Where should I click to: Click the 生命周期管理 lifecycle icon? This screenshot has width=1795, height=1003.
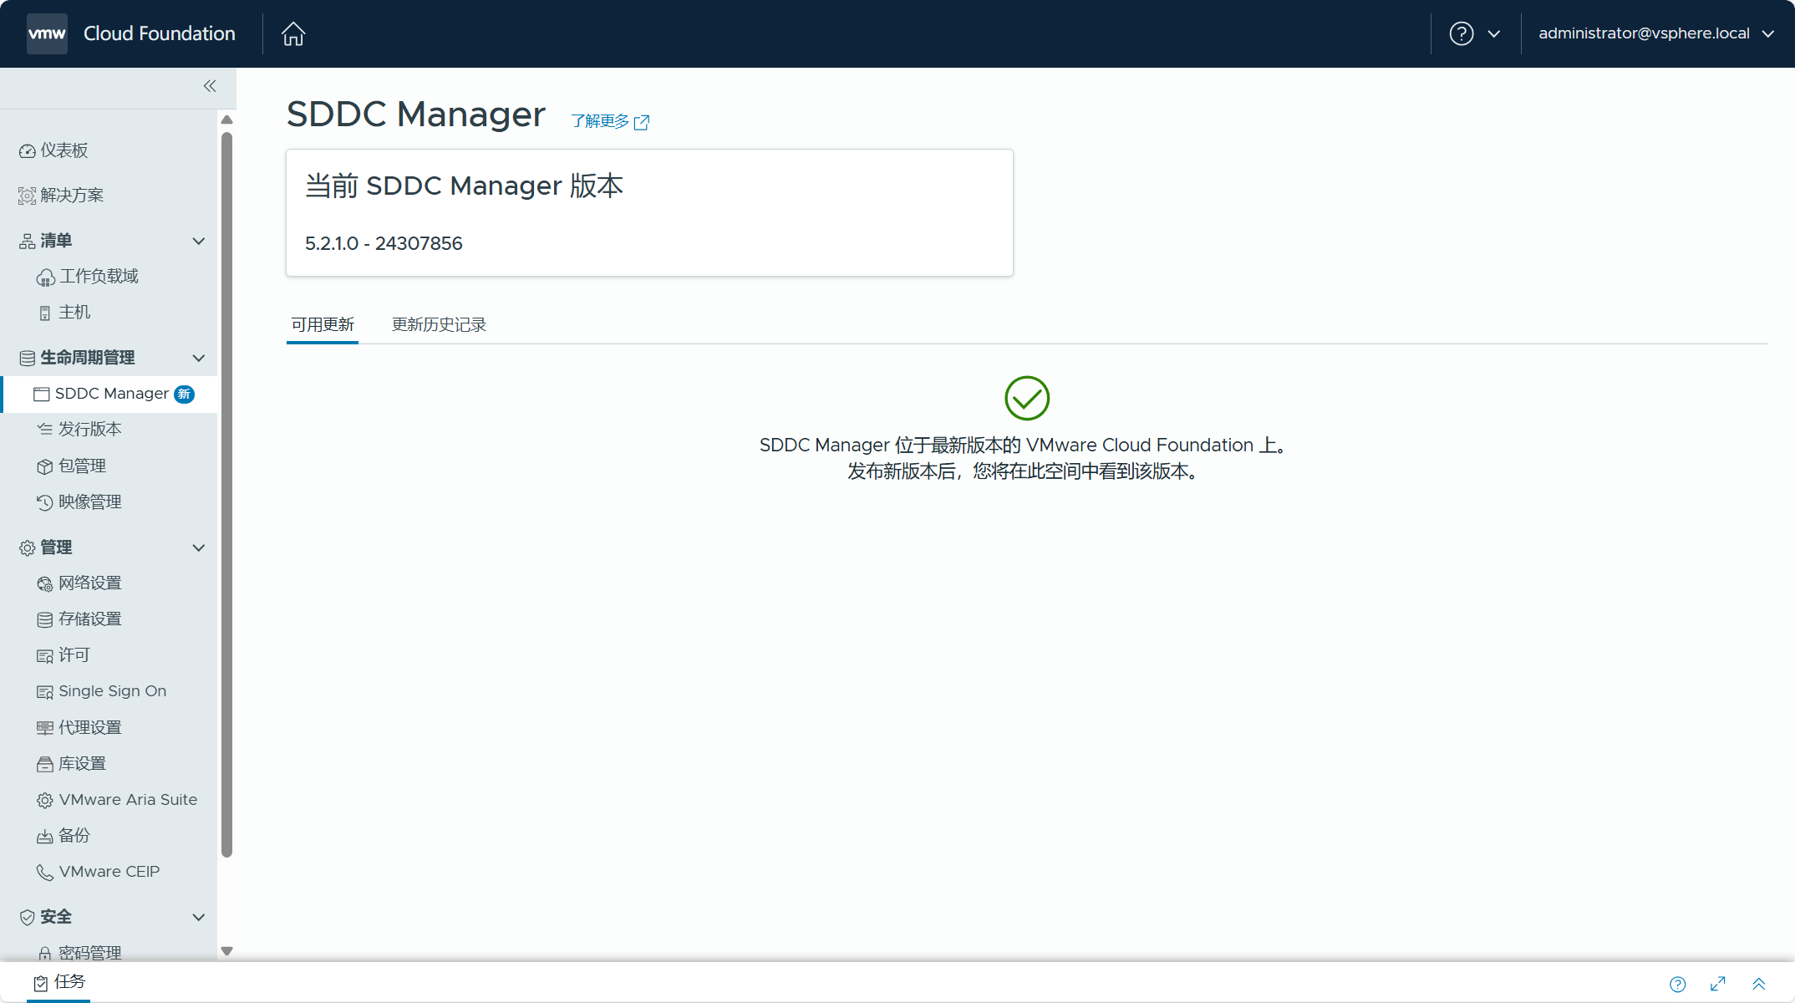[27, 359]
